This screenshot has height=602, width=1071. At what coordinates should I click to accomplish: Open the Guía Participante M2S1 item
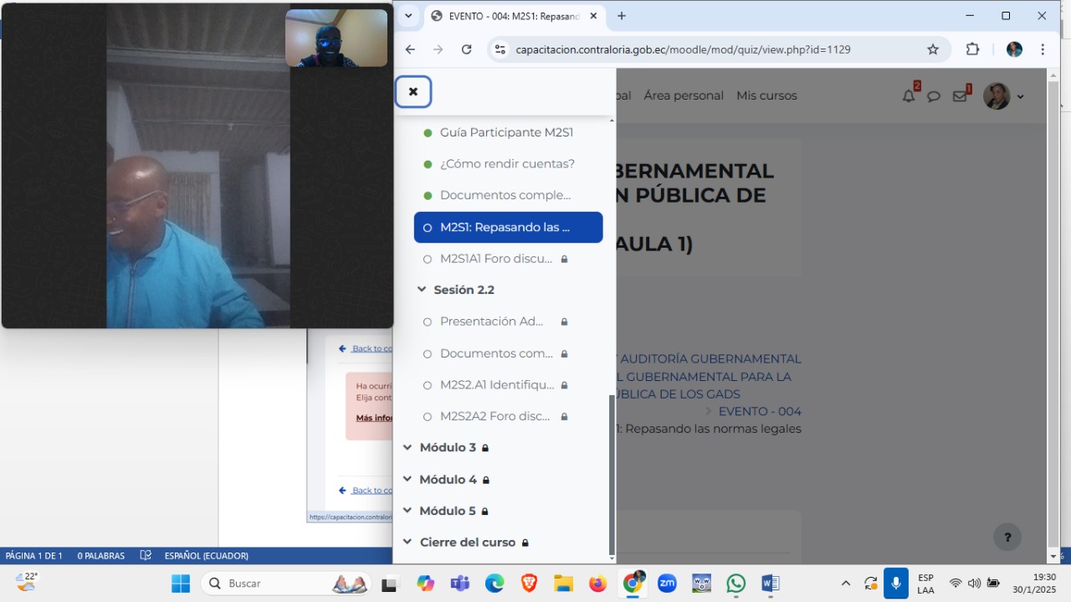point(506,132)
